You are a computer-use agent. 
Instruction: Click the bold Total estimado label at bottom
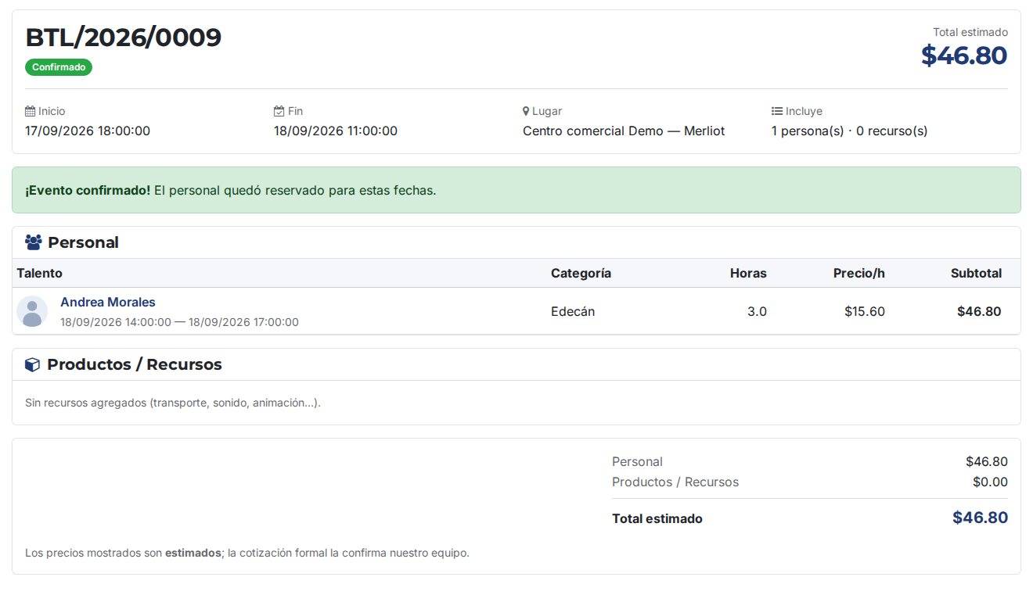[657, 518]
